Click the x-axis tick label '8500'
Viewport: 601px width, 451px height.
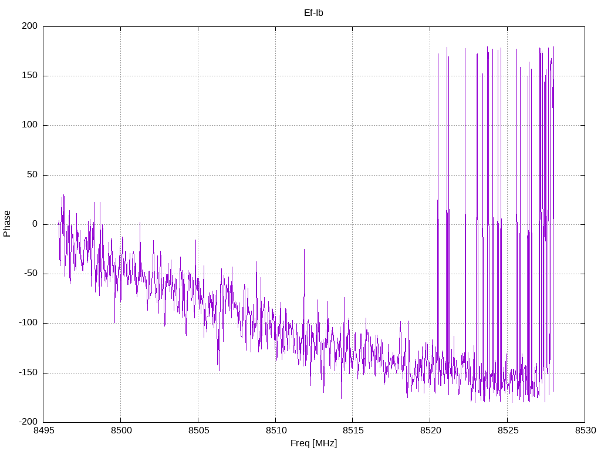[121, 430]
